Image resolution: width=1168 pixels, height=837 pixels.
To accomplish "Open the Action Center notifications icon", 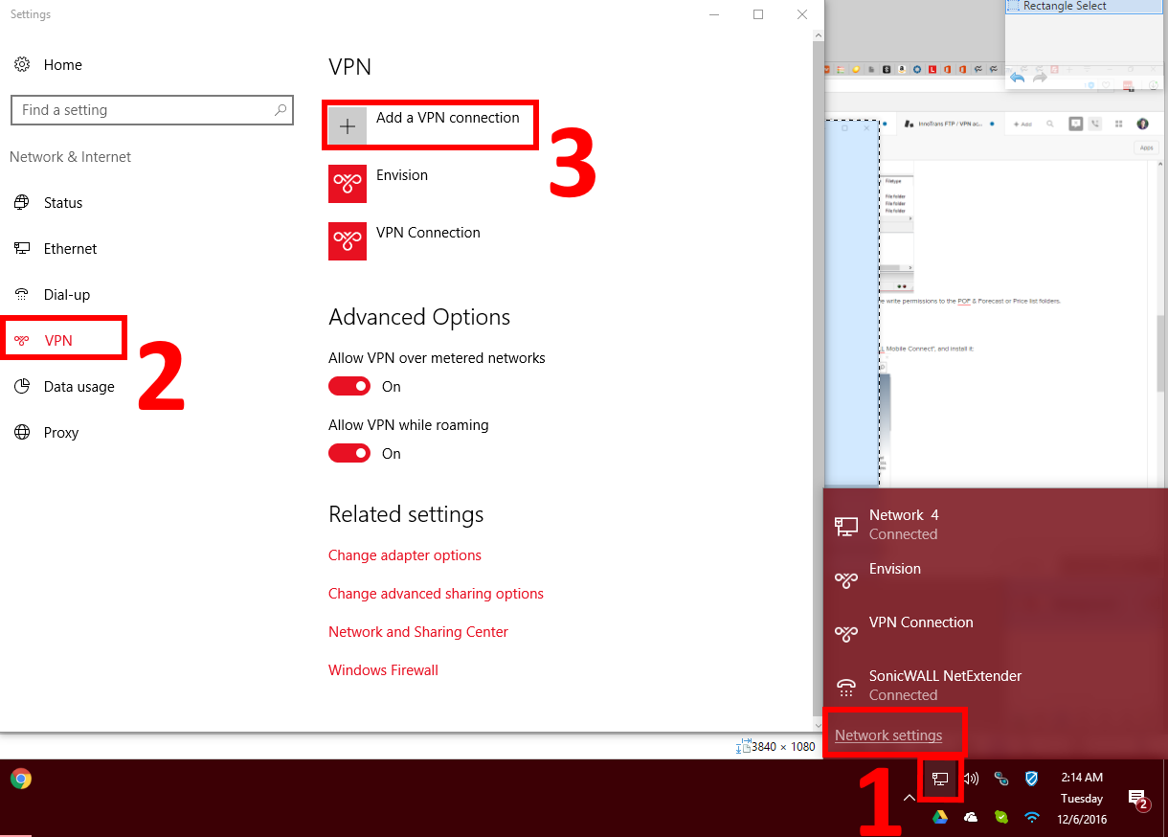I will [x=1136, y=798].
